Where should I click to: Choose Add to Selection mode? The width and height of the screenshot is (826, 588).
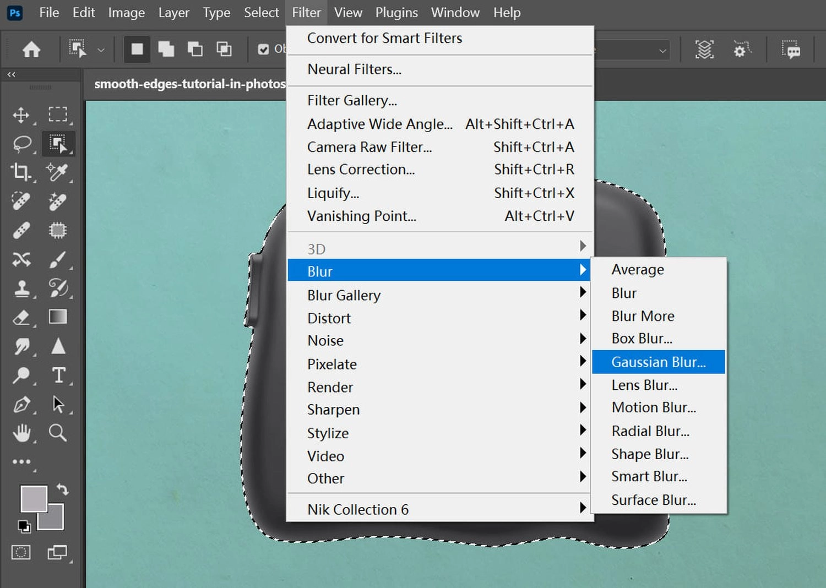coord(166,50)
